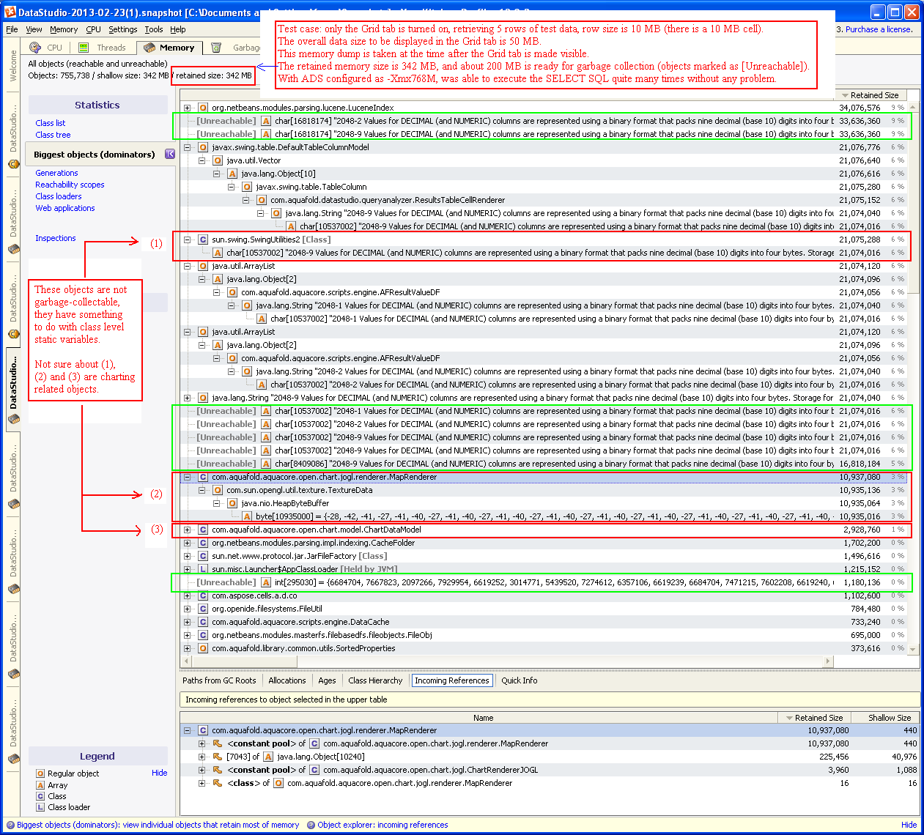
Task: Click Class loader L icon in Legend
Action: pyautogui.click(x=40, y=807)
